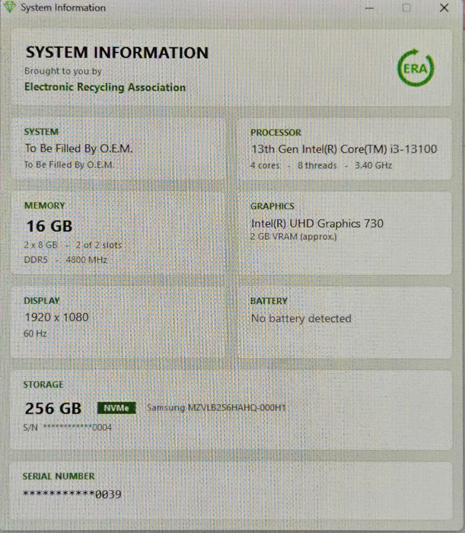Click the 'No battery detected' message
The width and height of the screenshot is (465, 533).
click(x=301, y=318)
